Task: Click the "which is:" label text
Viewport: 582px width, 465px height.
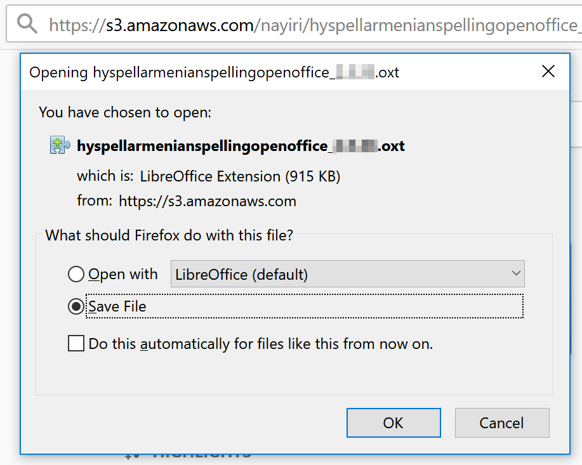Action: click(x=105, y=176)
